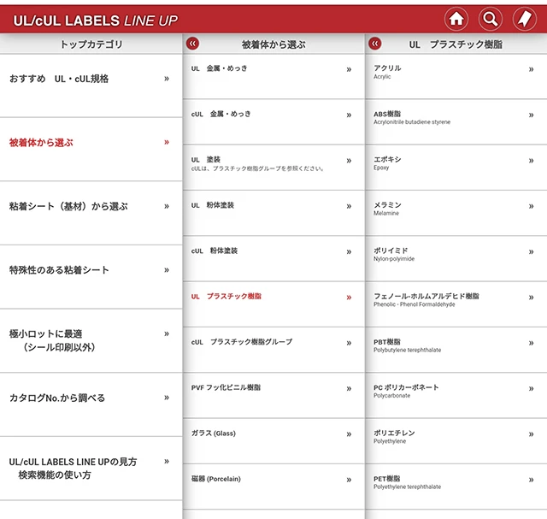Screen dimensions: 547x519
Task: Expand chevron on カタログNo.から調べる row
Action: point(167,398)
